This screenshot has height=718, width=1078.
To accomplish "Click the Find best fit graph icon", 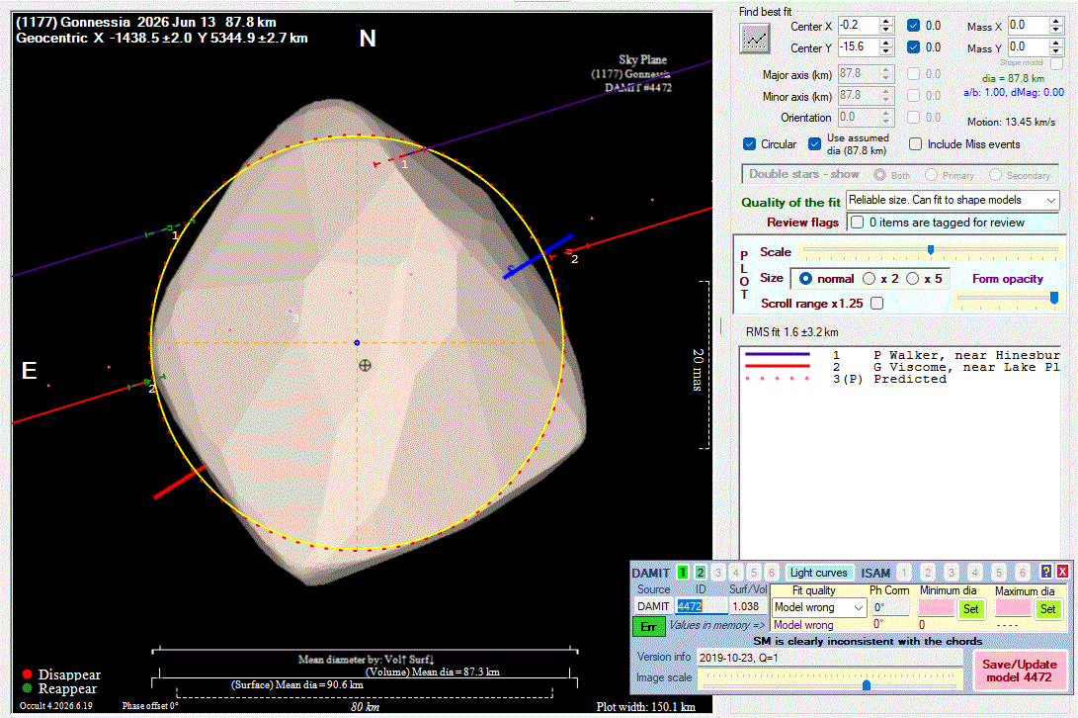I will point(754,39).
